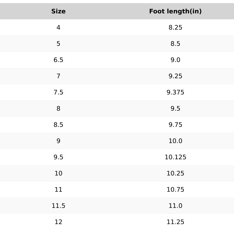Viewport: 234px width, 230px height.
Task: Click the size 10 cell
Action: (58, 173)
